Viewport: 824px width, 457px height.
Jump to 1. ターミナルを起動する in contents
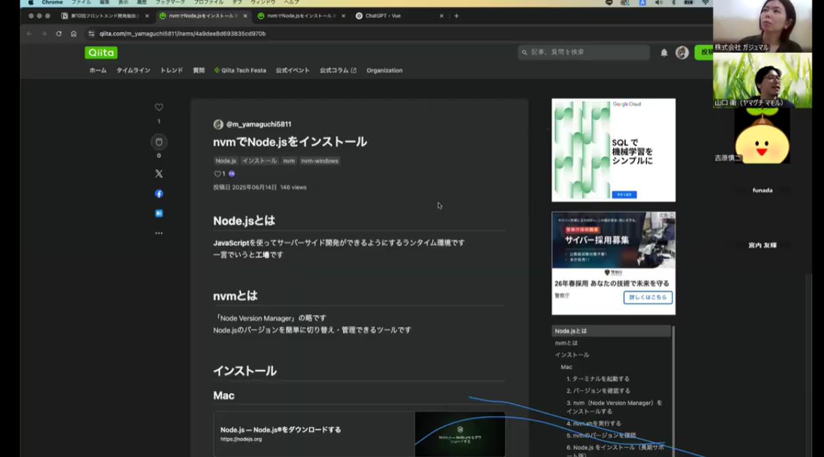598,379
